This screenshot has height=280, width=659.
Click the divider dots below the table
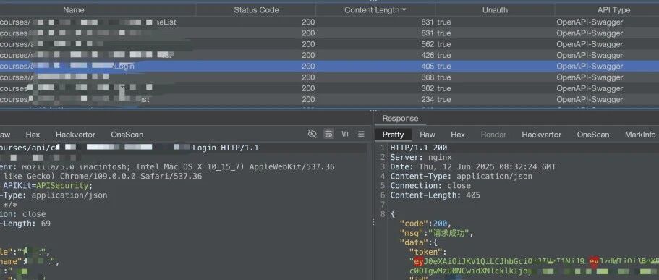point(373,111)
